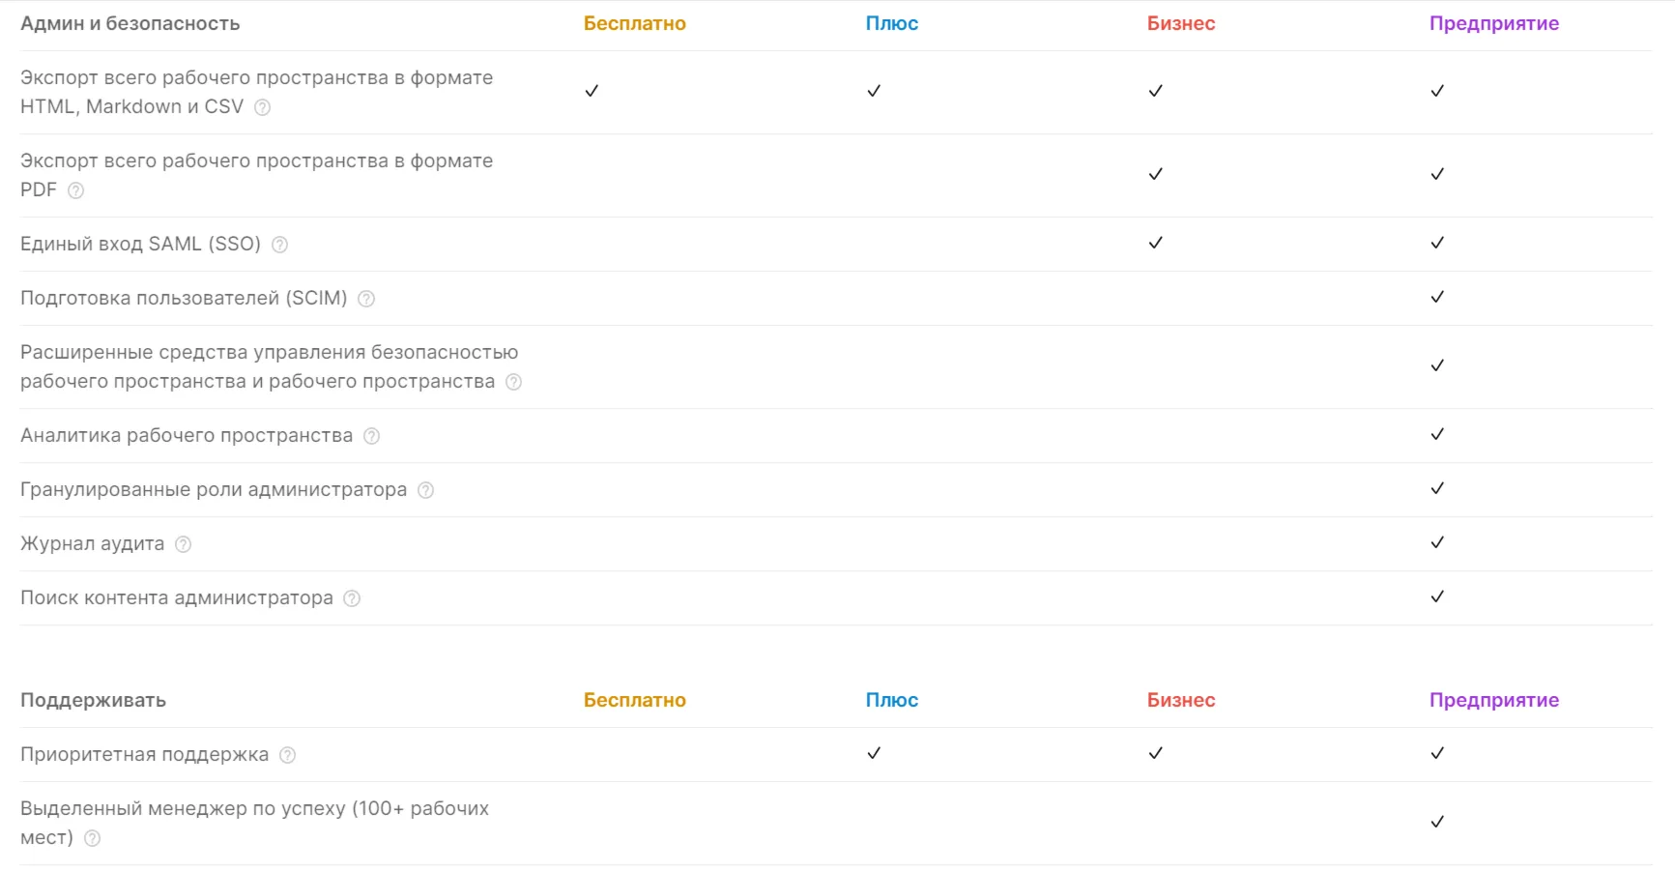Click Предприятие checkmark for Журнал аудита

coord(1437,542)
